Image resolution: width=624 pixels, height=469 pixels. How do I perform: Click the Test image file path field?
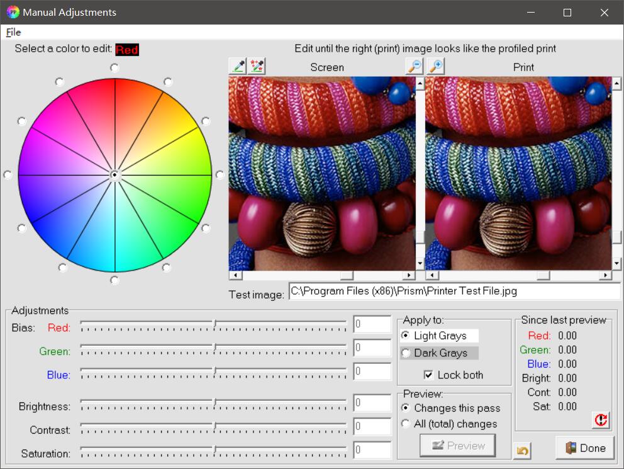tap(454, 291)
